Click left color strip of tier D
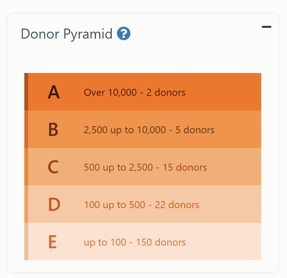 (x=26, y=204)
